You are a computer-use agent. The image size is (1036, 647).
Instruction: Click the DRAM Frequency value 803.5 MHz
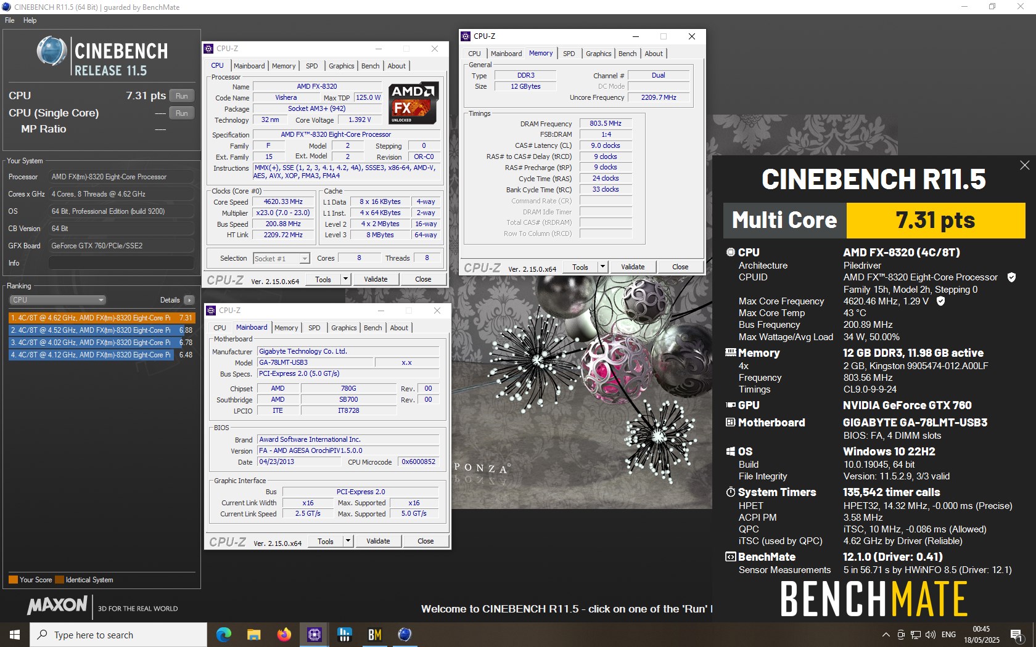[x=606, y=123]
